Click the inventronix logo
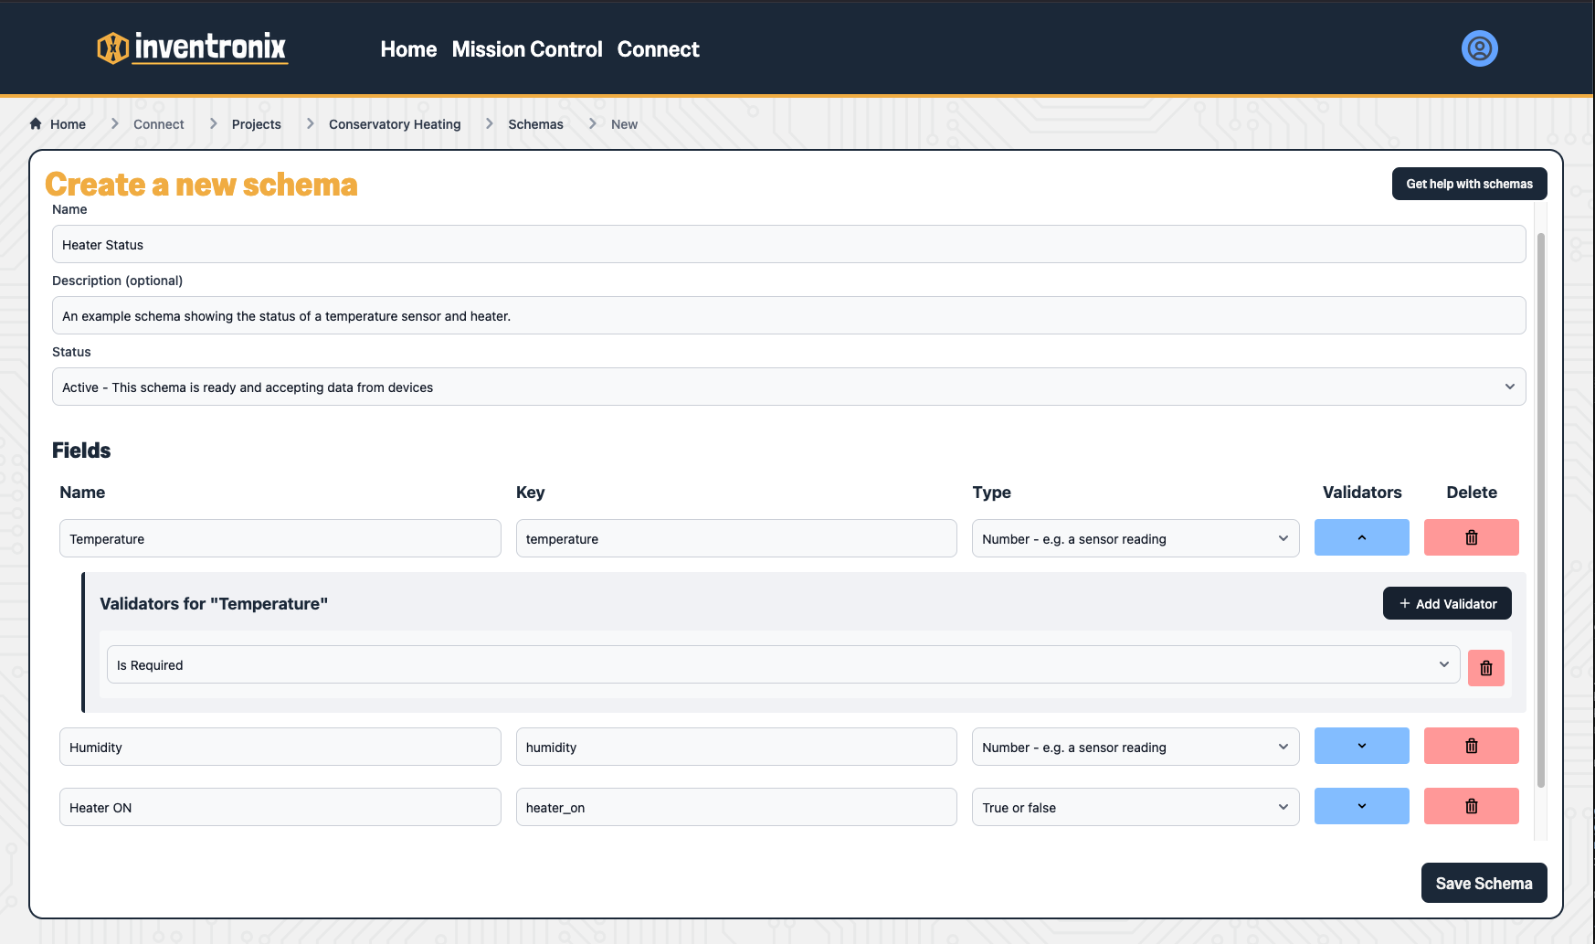 [x=192, y=48]
